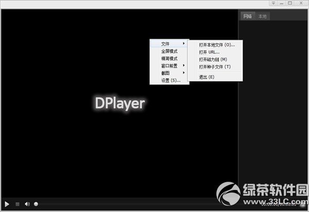Start playback with the play button
Screen dimensions: 309x212
click(x=7, y=204)
